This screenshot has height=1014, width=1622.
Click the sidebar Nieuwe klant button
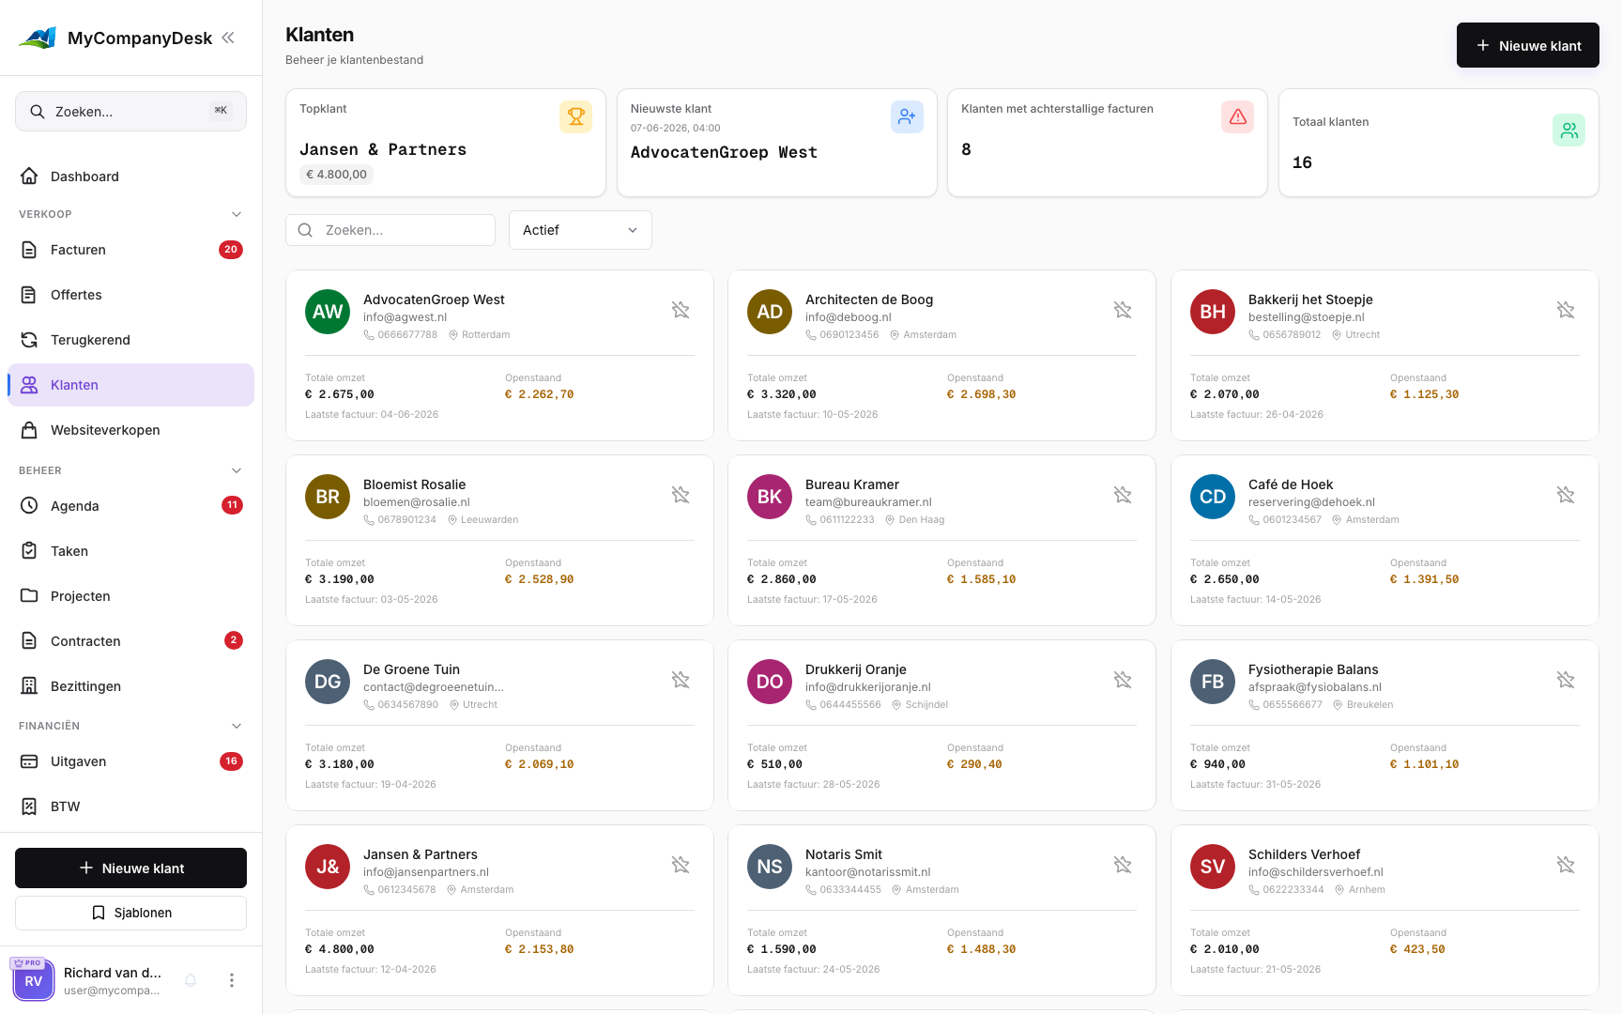(130, 868)
